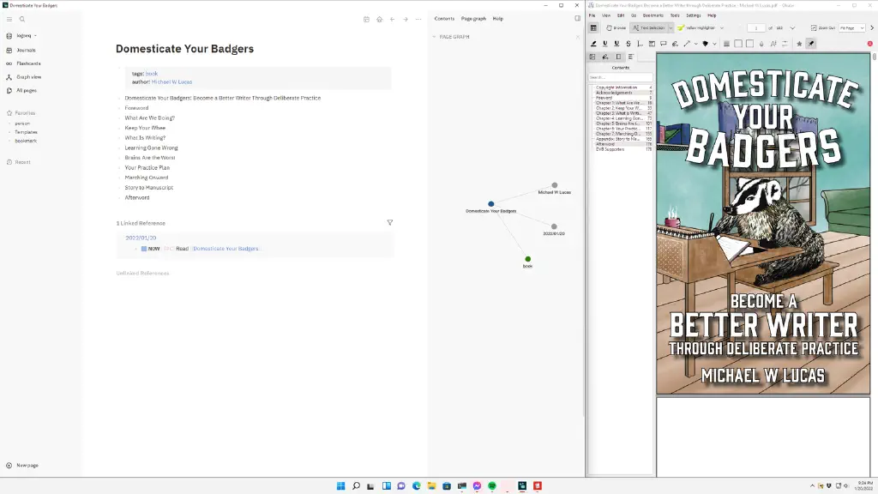Screen dimensions: 878x494
Task: Open Logseq search magnifier icon
Action: (x=22, y=19)
